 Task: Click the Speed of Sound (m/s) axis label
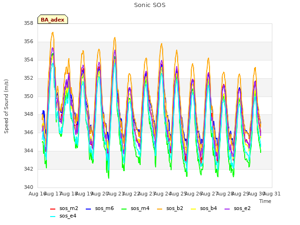pyautogui.click(x=6, y=106)
